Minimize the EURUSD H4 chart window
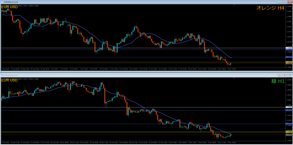 coord(280,2)
